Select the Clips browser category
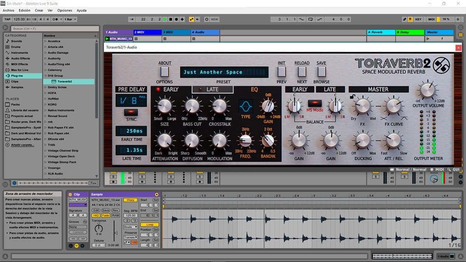Image resolution: width=466 pixels, height=262 pixels. point(15,82)
